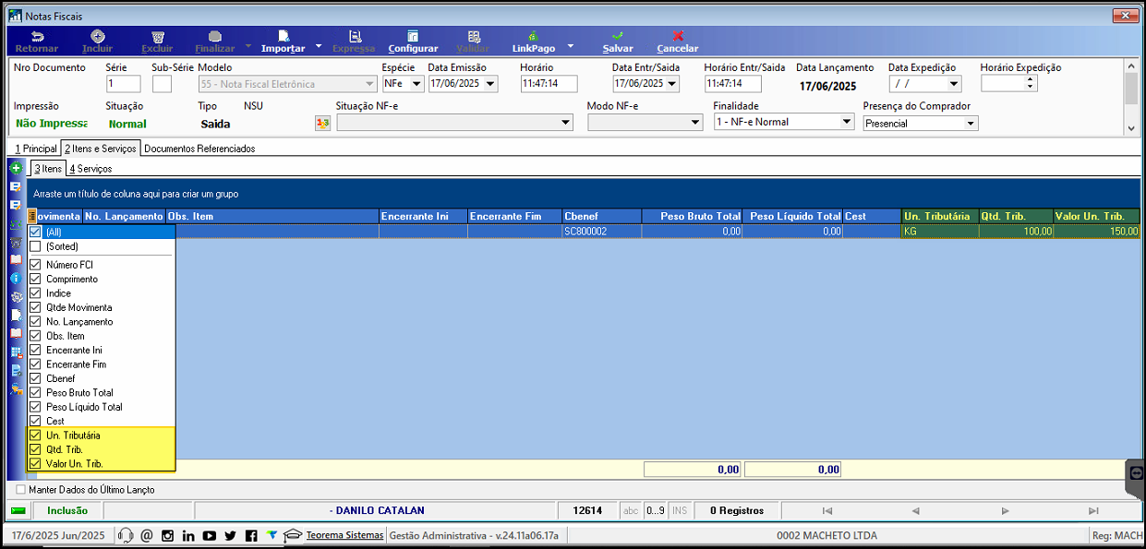This screenshot has width=1146, height=549.
Task: Click the Retornar toolbar button
Action: [37, 42]
